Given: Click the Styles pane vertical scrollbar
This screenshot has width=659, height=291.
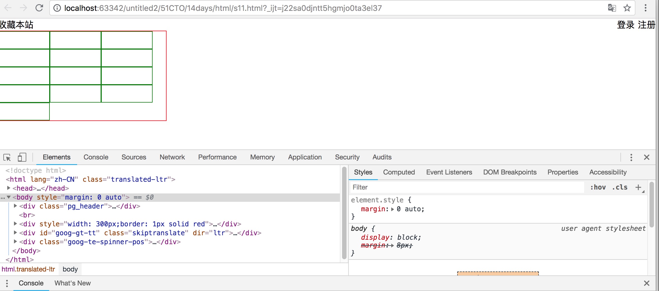Looking at the screenshot, I should [x=651, y=205].
